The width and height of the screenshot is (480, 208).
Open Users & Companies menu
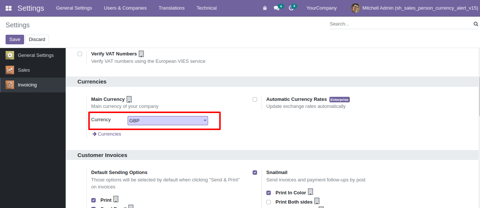(x=125, y=8)
